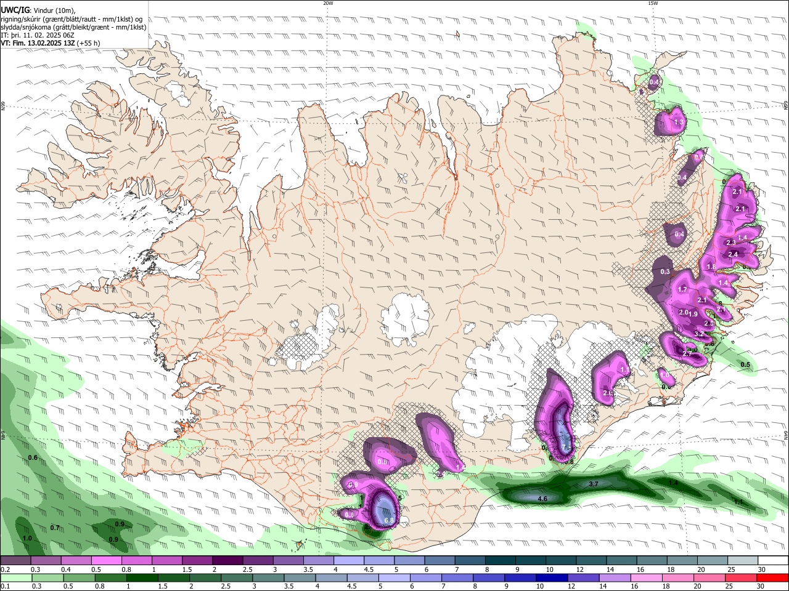Click the 4.6 rain value off the south coast
The image size is (789, 591).
click(x=543, y=498)
